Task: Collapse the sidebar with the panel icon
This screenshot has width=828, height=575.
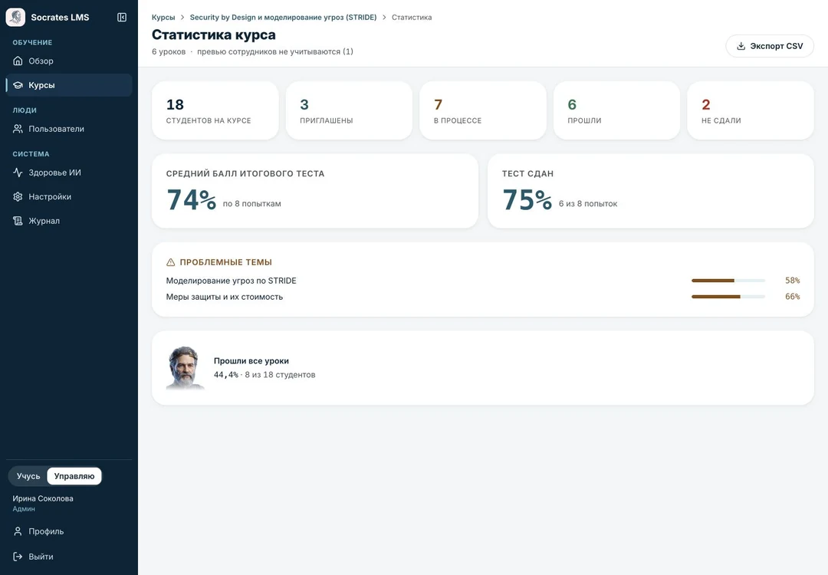Action: (121, 18)
